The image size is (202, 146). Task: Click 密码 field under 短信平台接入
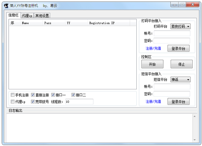tap(172, 94)
